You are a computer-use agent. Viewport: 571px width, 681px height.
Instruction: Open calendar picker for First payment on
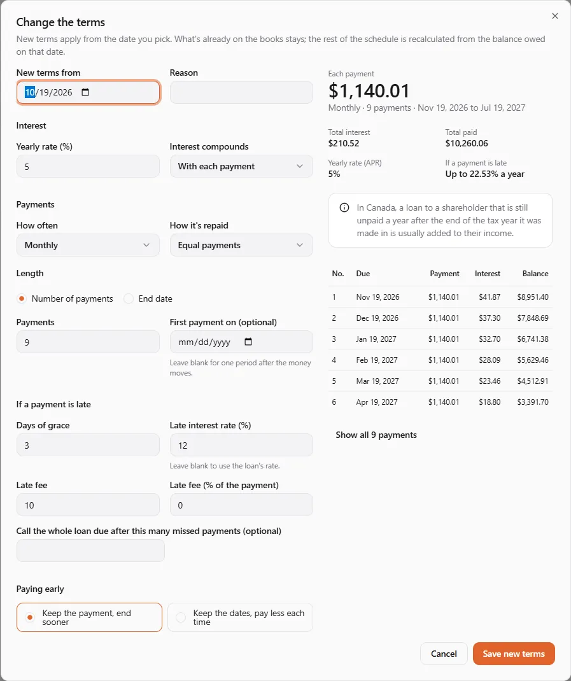point(248,342)
